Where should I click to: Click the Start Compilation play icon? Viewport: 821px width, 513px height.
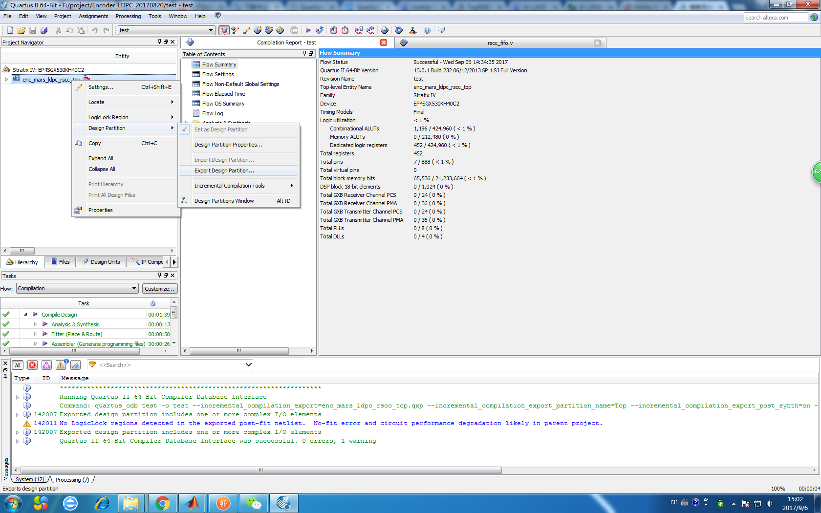point(308,30)
